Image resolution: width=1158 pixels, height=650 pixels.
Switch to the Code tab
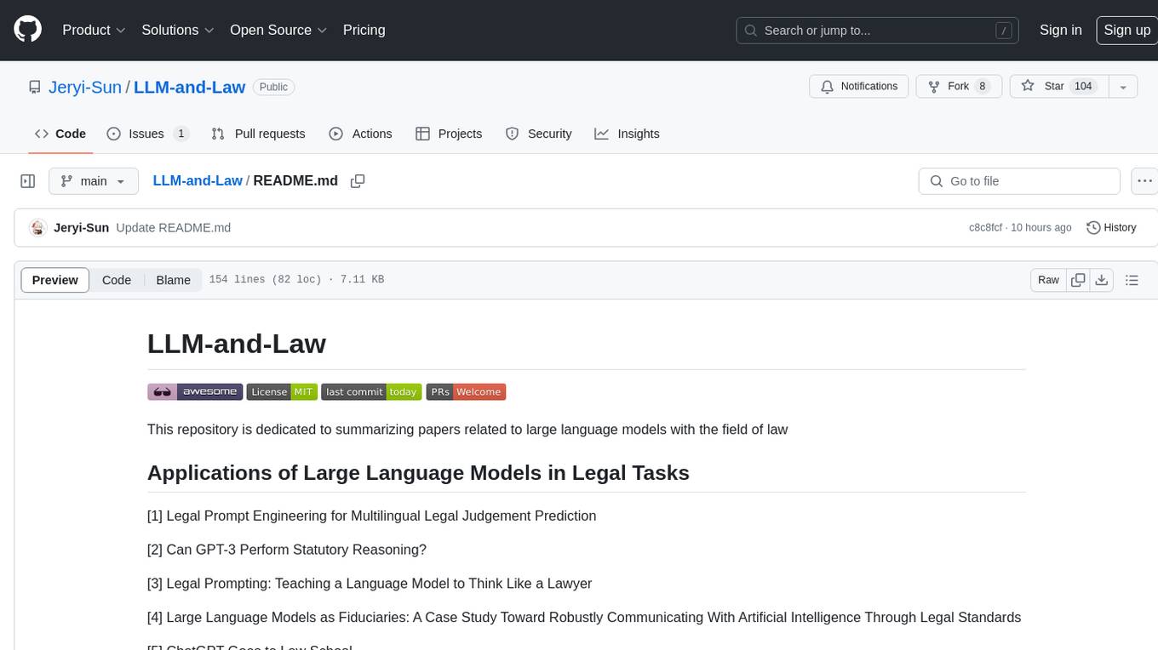(x=60, y=134)
